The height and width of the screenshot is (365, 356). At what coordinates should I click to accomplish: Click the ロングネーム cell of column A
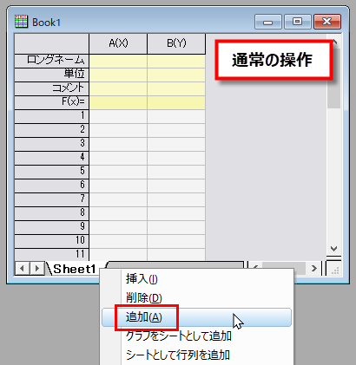tap(118, 61)
